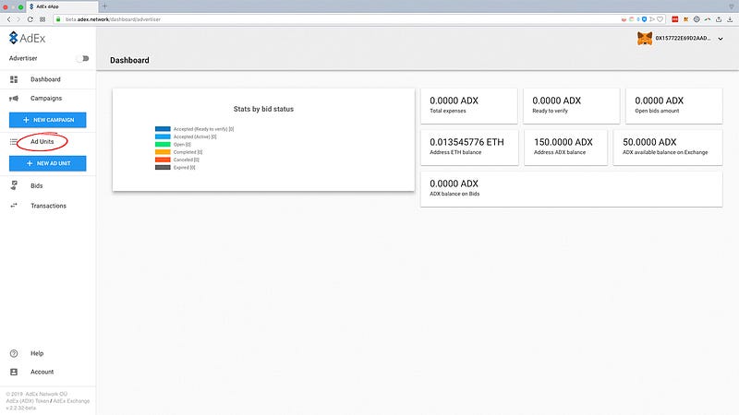
Task: Click the browser back arrow
Action: pyautogui.click(x=8, y=19)
